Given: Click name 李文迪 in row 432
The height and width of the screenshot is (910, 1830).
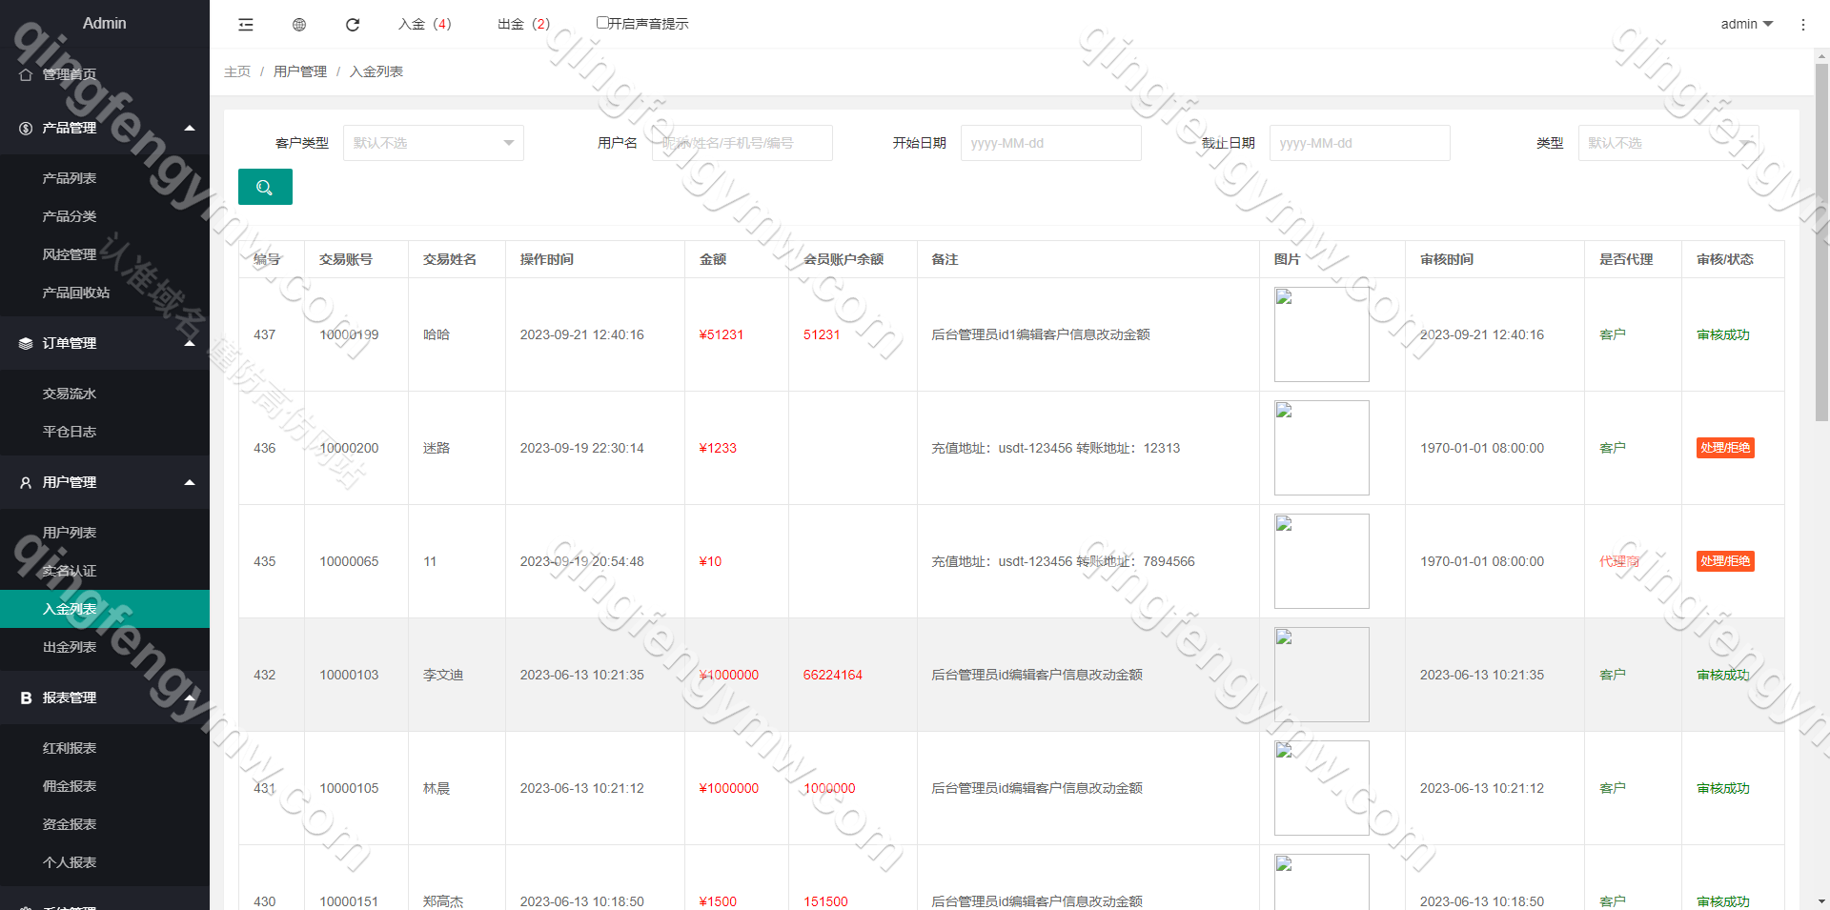Looking at the screenshot, I should point(443,675).
